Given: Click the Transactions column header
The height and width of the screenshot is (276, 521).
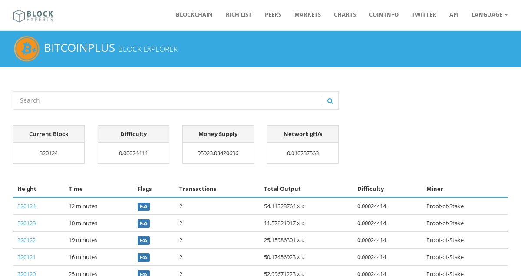Looking at the screenshot, I should pyautogui.click(x=198, y=189).
